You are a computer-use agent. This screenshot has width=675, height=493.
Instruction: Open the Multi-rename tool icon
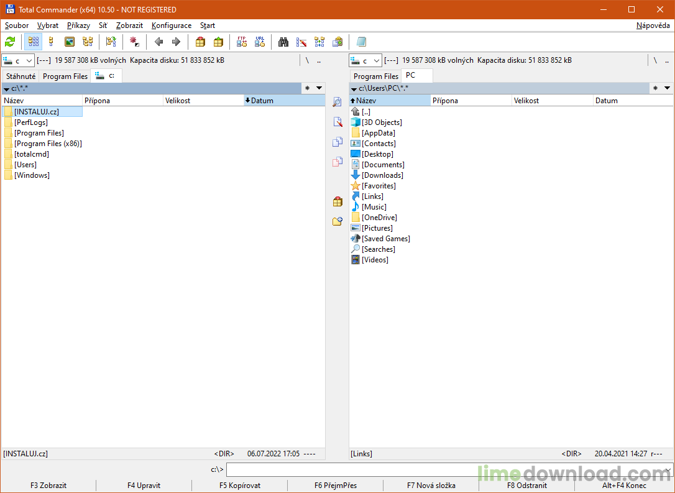[x=301, y=42]
